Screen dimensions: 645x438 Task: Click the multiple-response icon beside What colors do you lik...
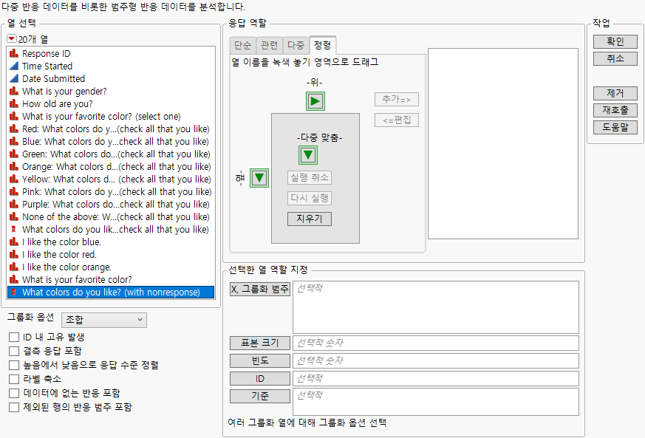(x=13, y=229)
